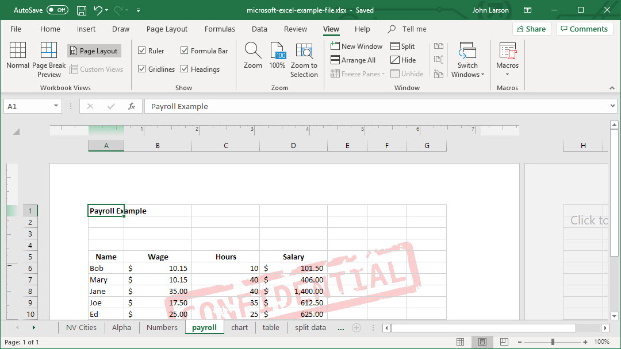621x349 pixels.
Task: Click the Share button
Action: click(531, 29)
